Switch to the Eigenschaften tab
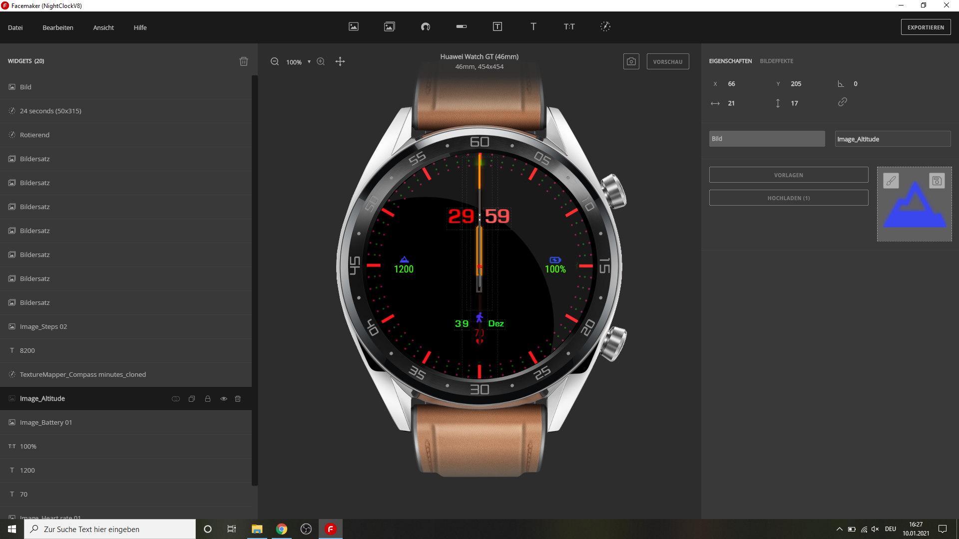The image size is (959, 539). click(730, 61)
